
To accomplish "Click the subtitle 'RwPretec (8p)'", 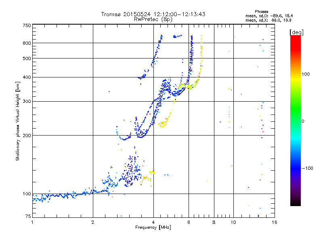I will pyautogui.click(x=153, y=19).
